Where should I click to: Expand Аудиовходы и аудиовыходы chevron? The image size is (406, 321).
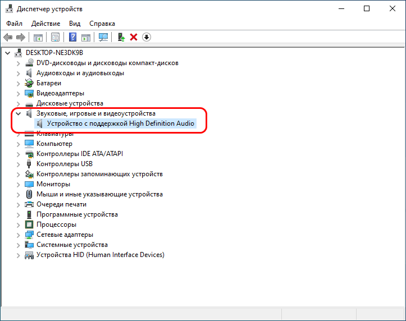click(x=18, y=74)
